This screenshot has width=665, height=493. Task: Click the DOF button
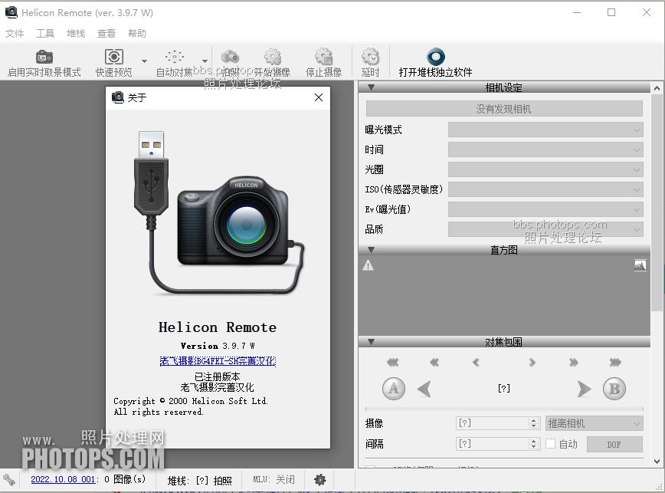pos(614,444)
